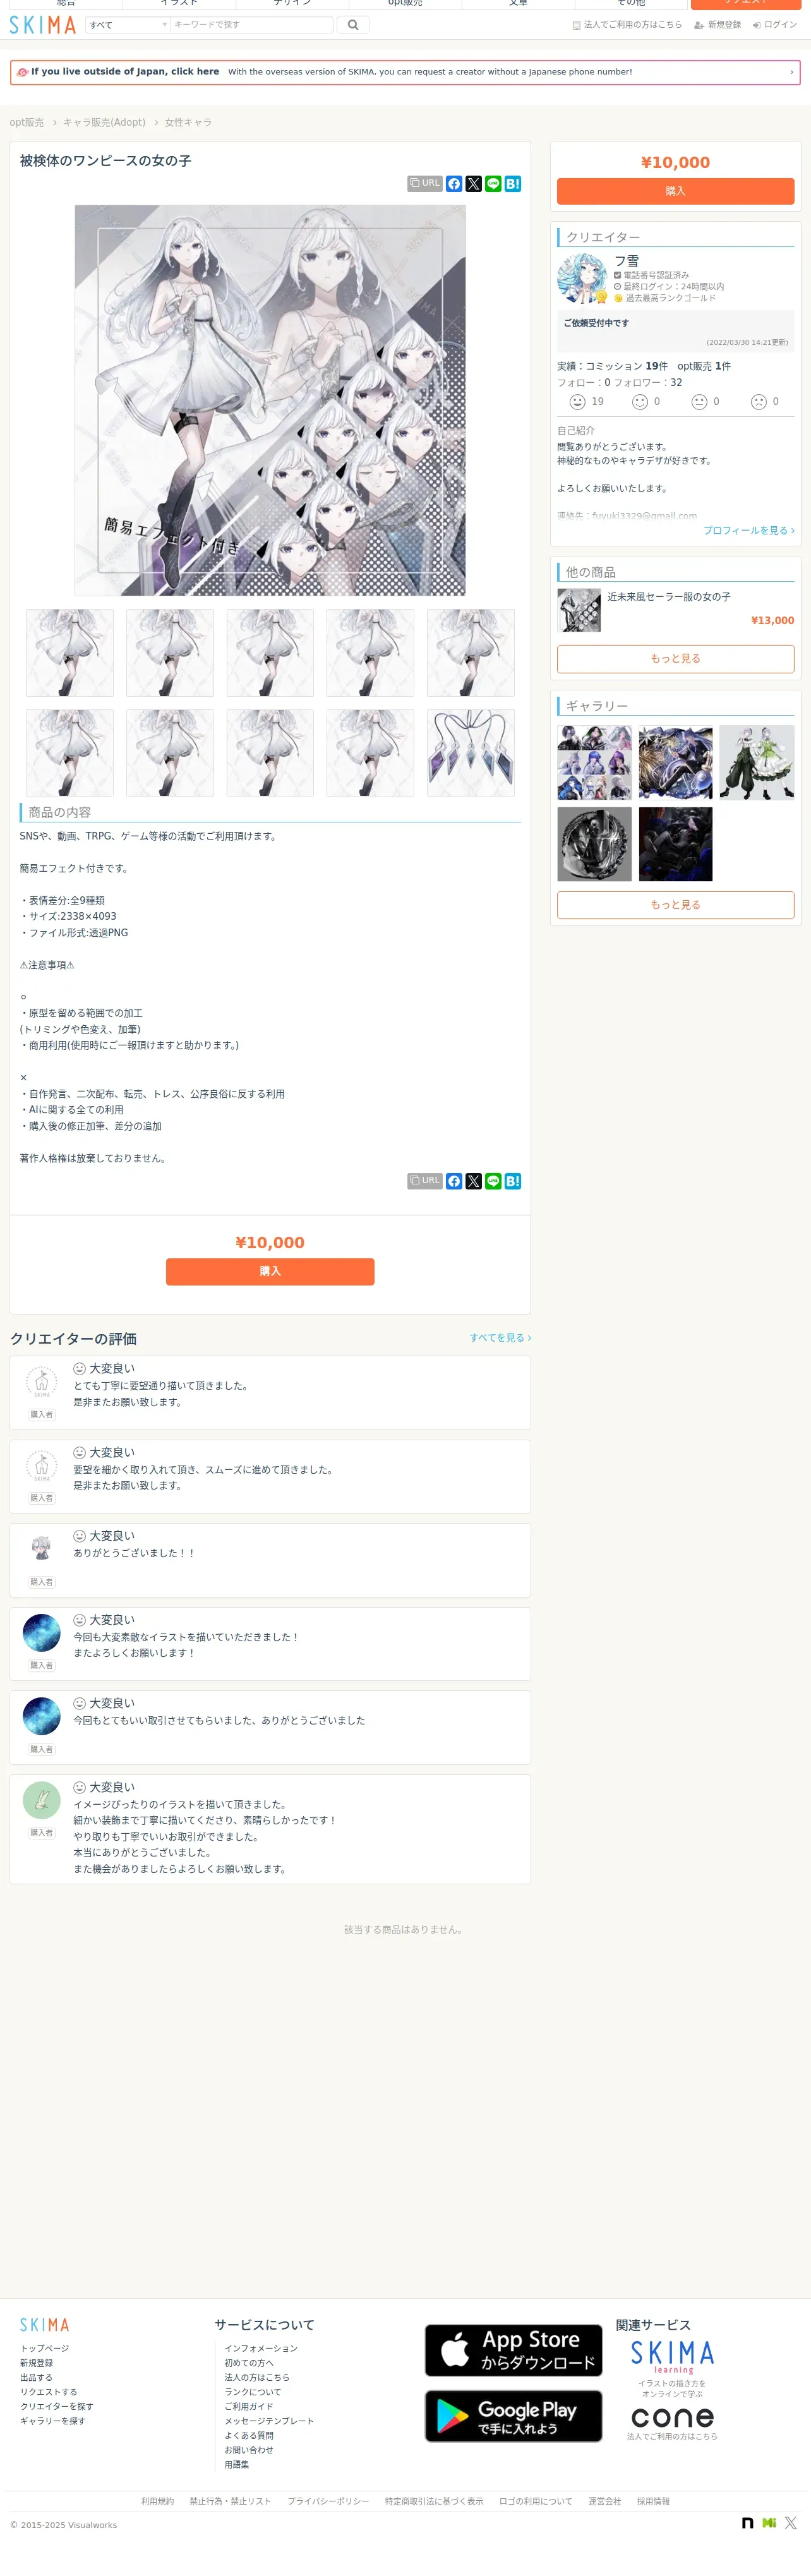Click もっと見る under 他の商品

pyautogui.click(x=675, y=658)
